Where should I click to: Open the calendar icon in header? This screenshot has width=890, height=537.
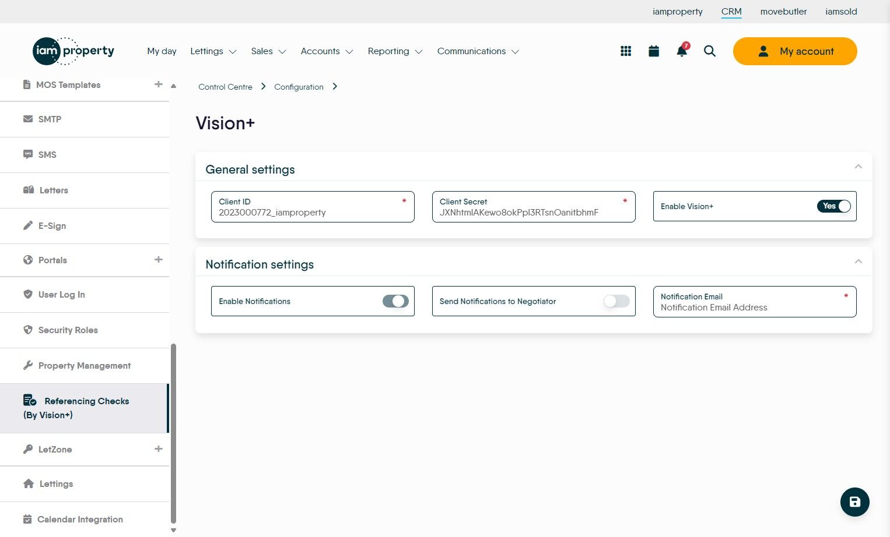tap(654, 51)
